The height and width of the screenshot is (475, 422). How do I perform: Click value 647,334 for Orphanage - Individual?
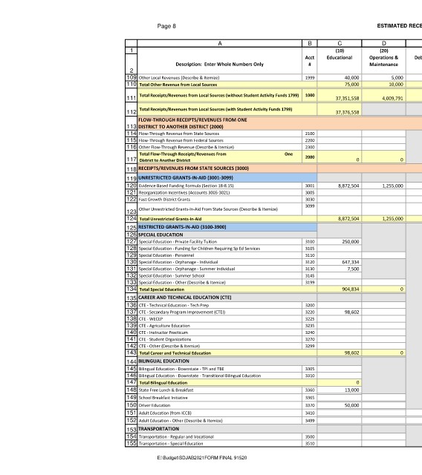click(351, 262)
